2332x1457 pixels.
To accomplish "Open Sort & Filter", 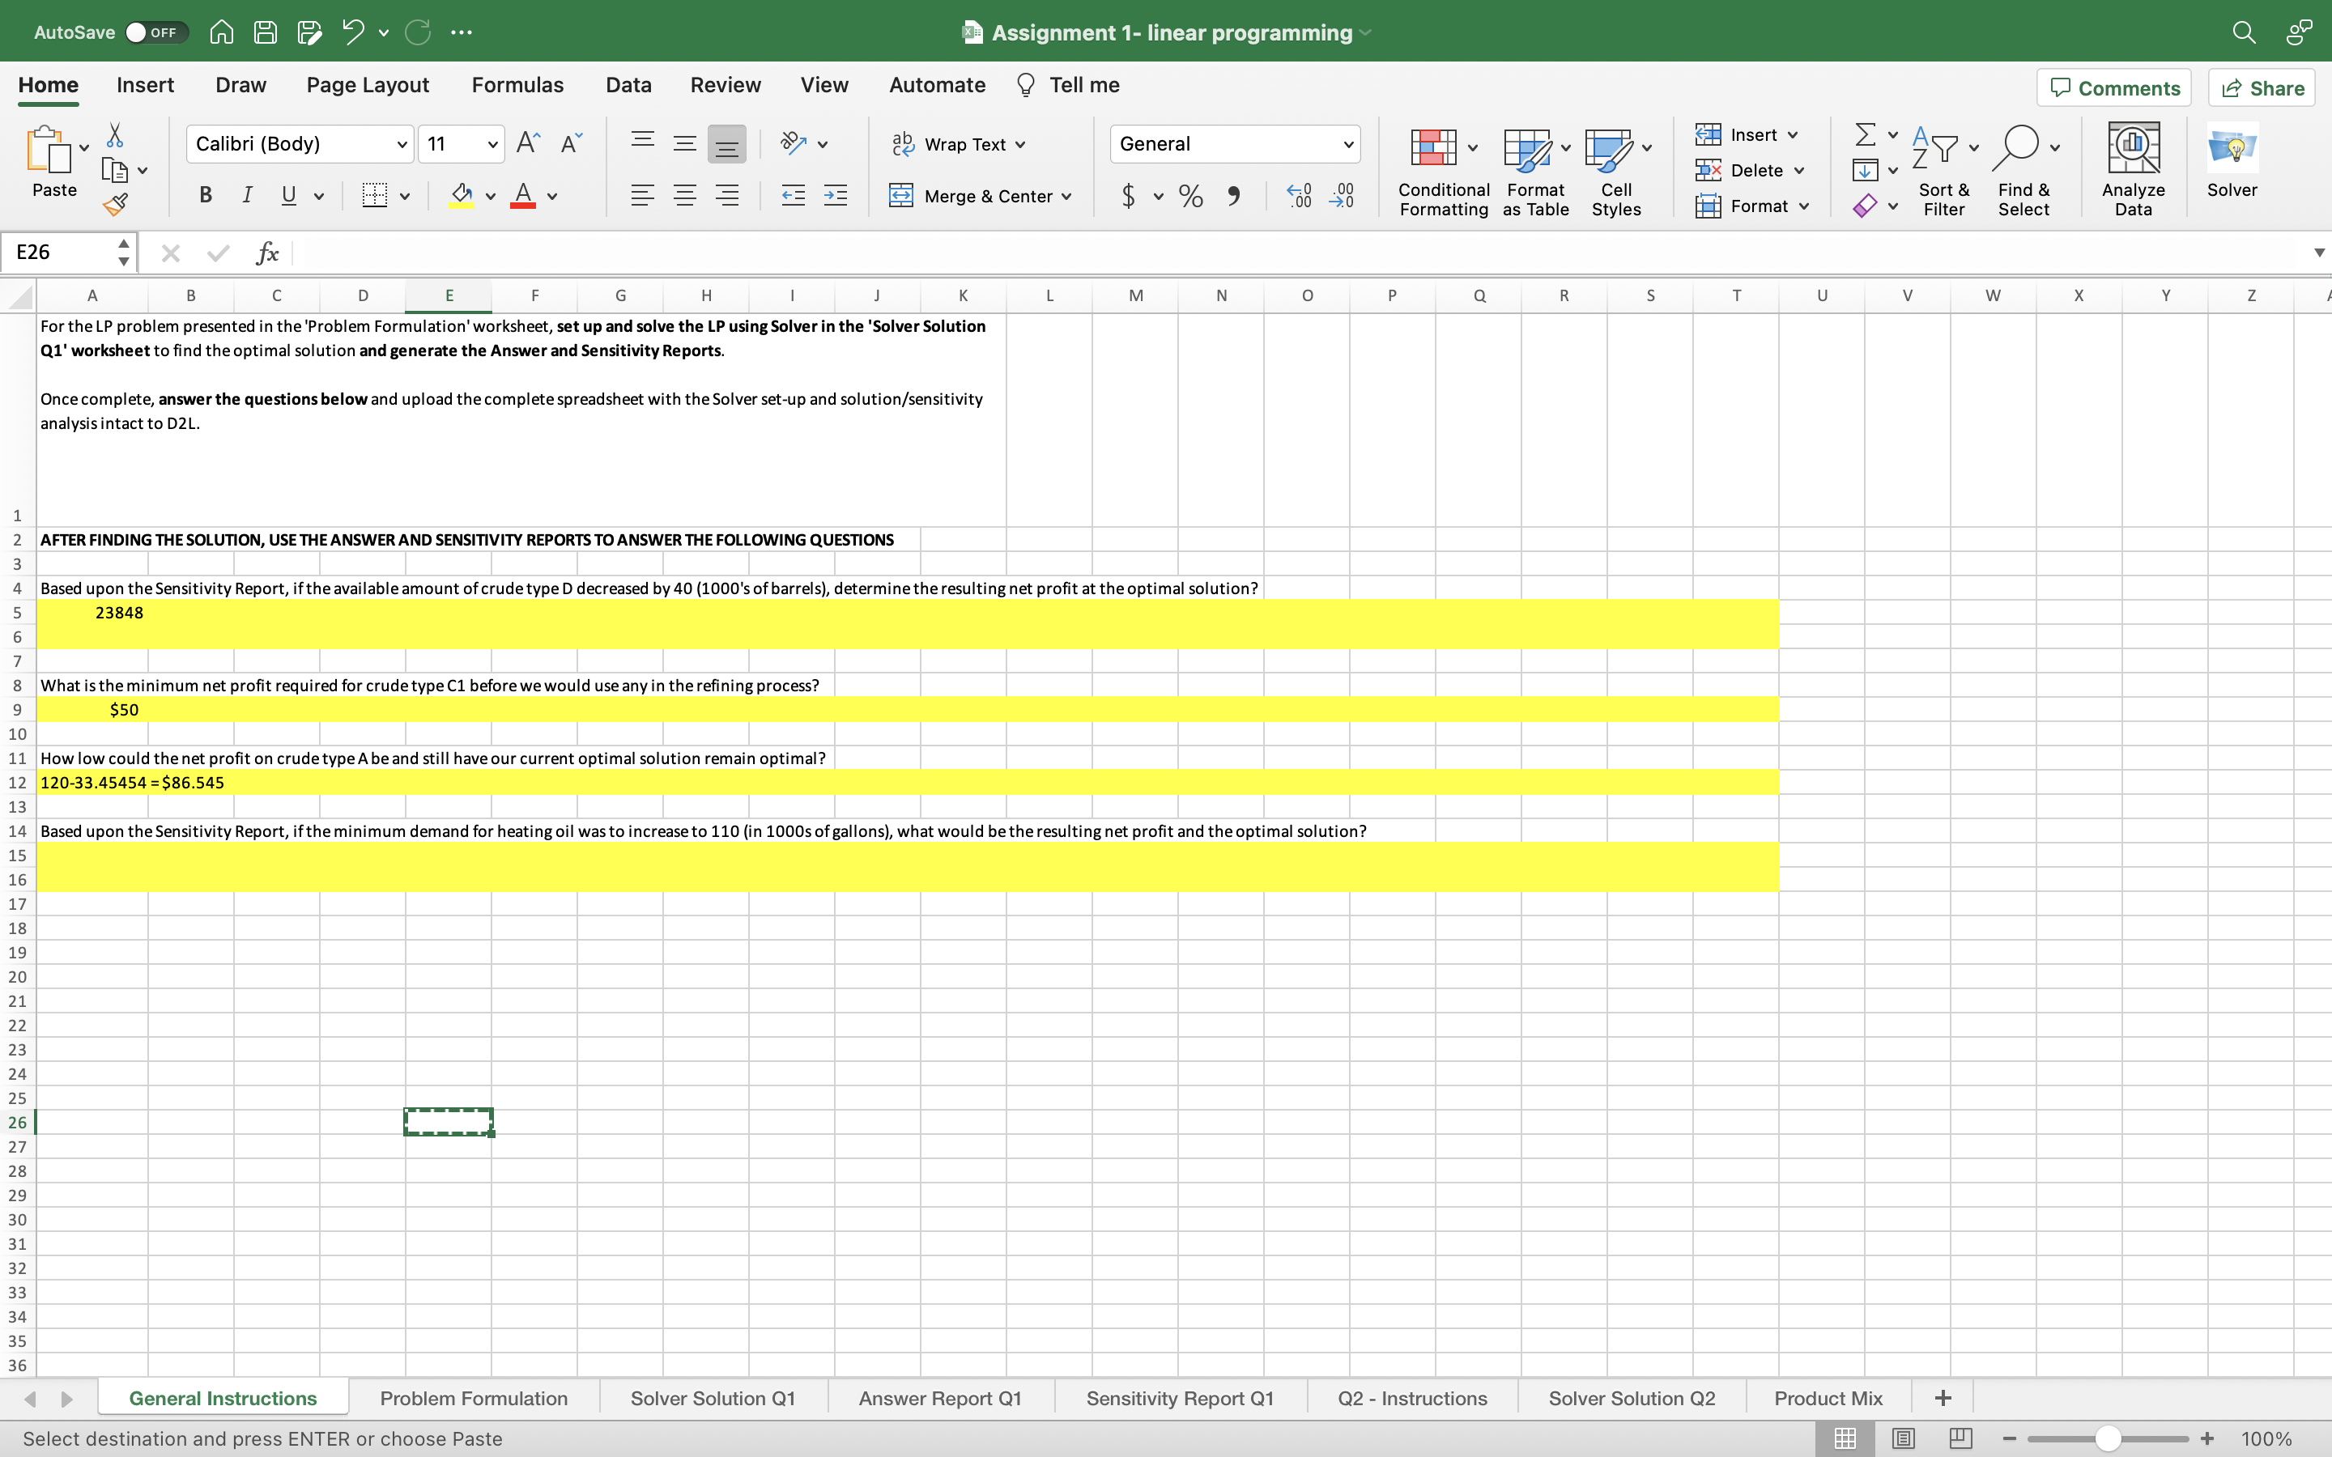I will click(1943, 172).
